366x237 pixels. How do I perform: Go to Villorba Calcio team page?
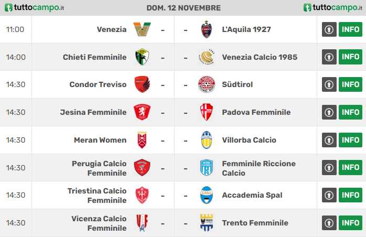click(249, 140)
